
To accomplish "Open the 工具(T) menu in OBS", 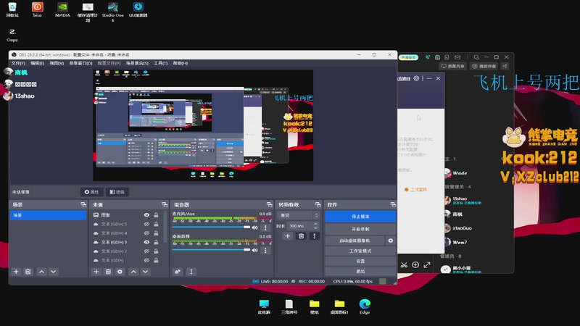I will (x=160, y=63).
